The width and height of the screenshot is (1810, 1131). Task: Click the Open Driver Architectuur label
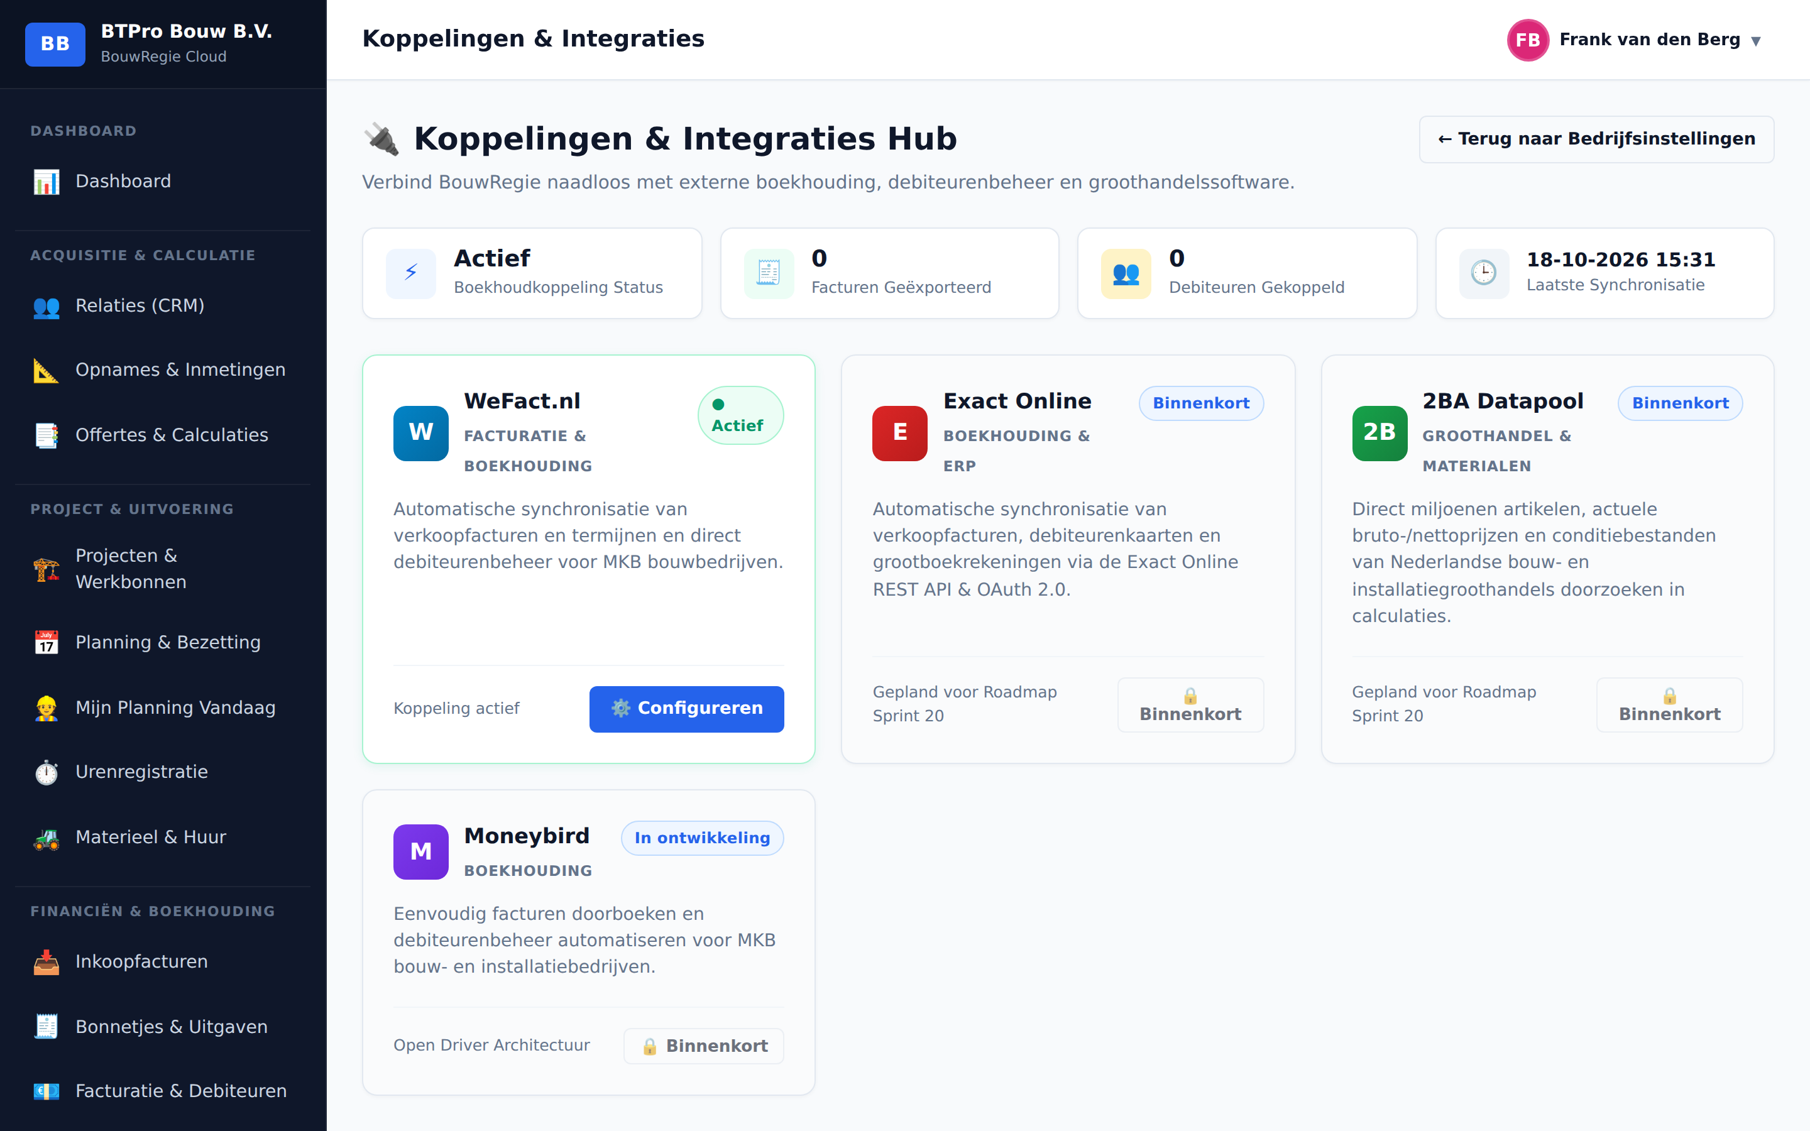(x=491, y=1045)
